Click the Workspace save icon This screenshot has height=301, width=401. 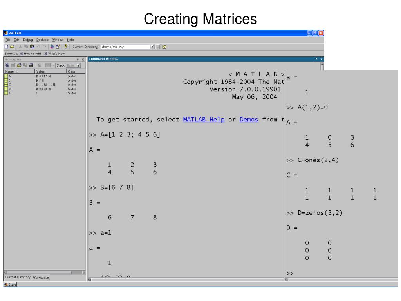[x=25, y=65]
